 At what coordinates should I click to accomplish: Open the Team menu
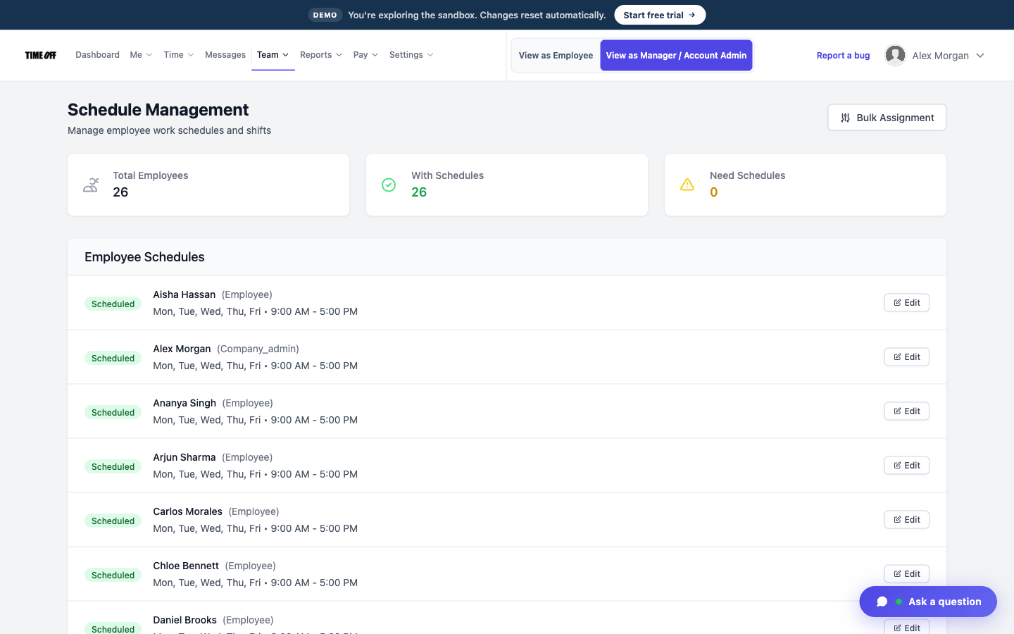coord(273,55)
